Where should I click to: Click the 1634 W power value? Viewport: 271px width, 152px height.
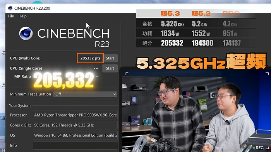(170, 34)
